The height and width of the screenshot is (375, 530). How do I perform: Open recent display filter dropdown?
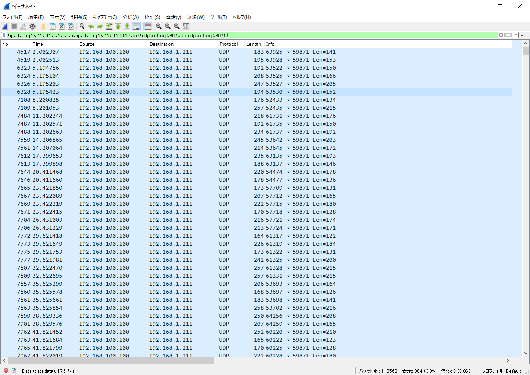(x=516, y=35)
